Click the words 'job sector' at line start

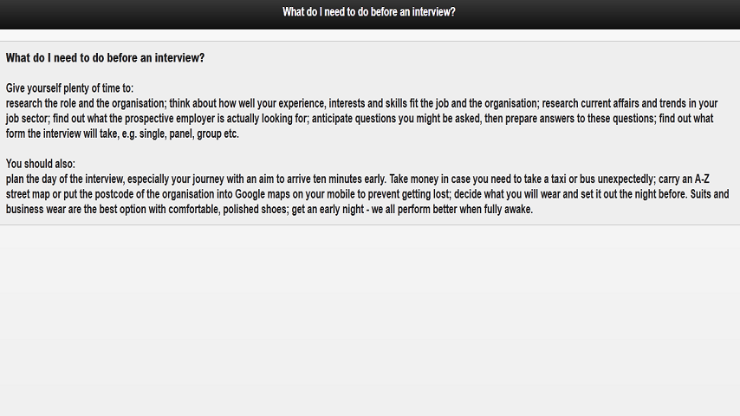27,119
